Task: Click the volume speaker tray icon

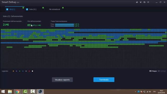Action: tap(150, 92)
